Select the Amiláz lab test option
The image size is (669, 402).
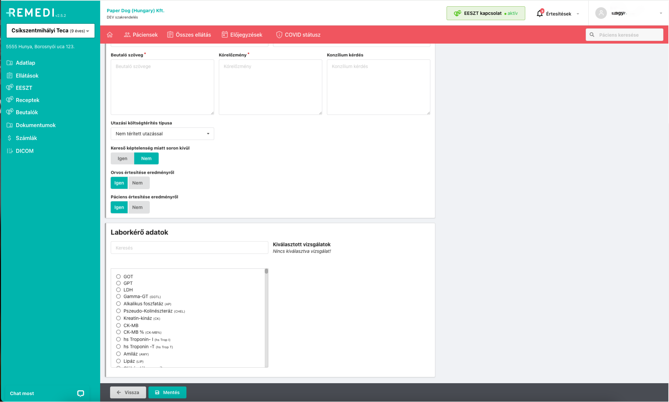118,354
